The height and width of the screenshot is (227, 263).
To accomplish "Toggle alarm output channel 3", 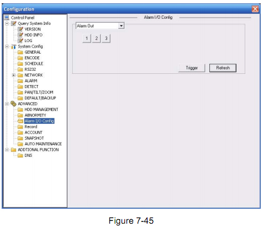I will (x=106, y=39).
